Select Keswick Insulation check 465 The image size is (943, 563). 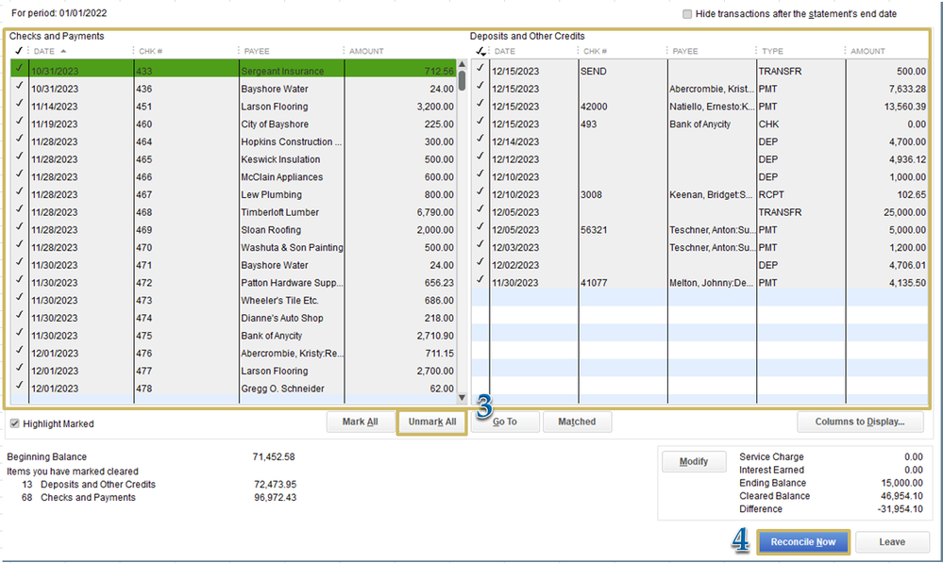tap(233, 159)
